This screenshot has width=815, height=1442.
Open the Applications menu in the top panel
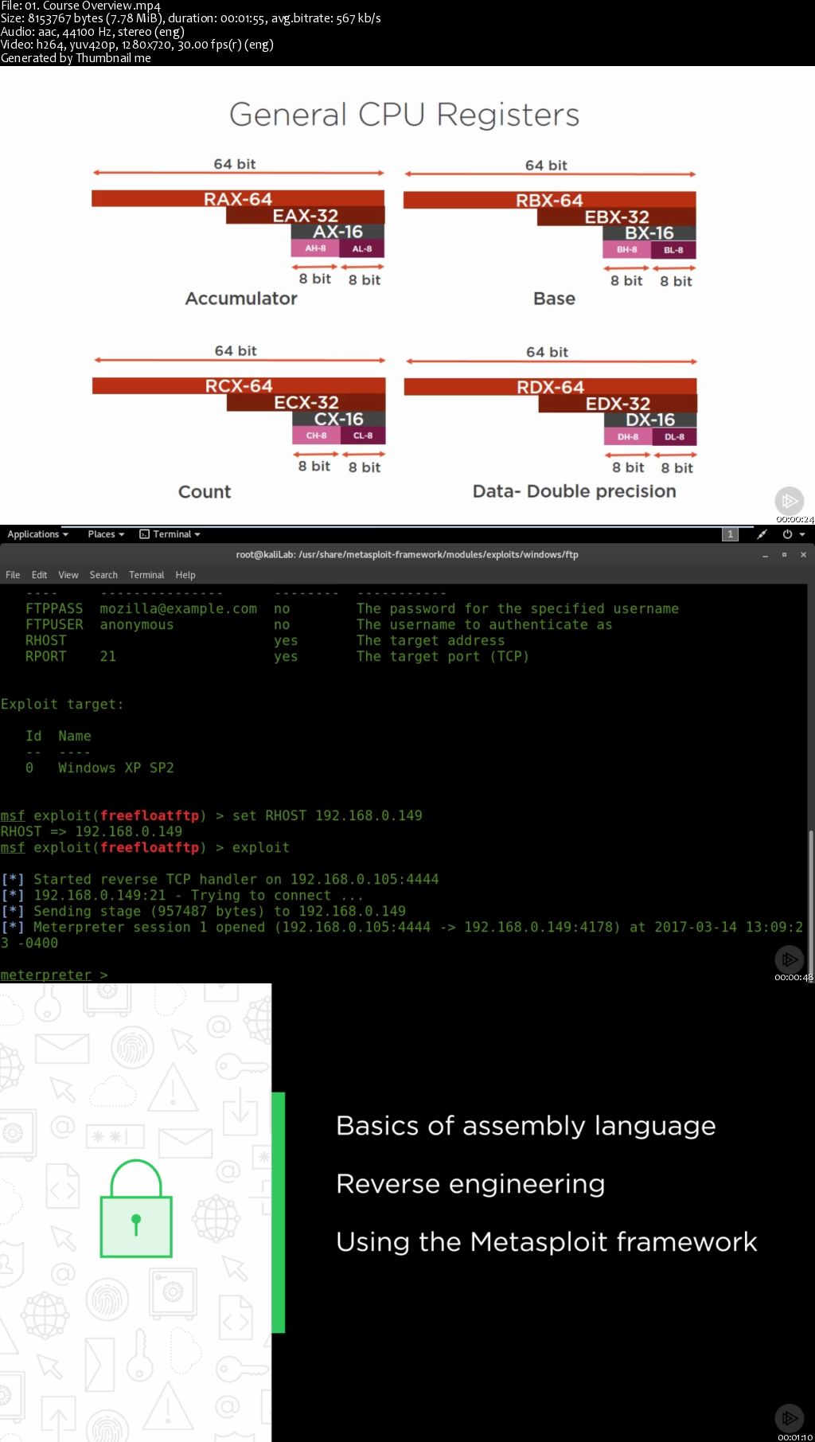(x=37, y=534)
